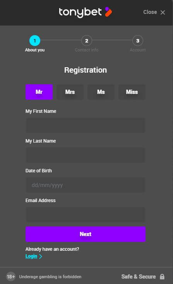This screenshot has height=284, width=173.
Task: Choose the Mrs title option
Action: tap(70, 92)
